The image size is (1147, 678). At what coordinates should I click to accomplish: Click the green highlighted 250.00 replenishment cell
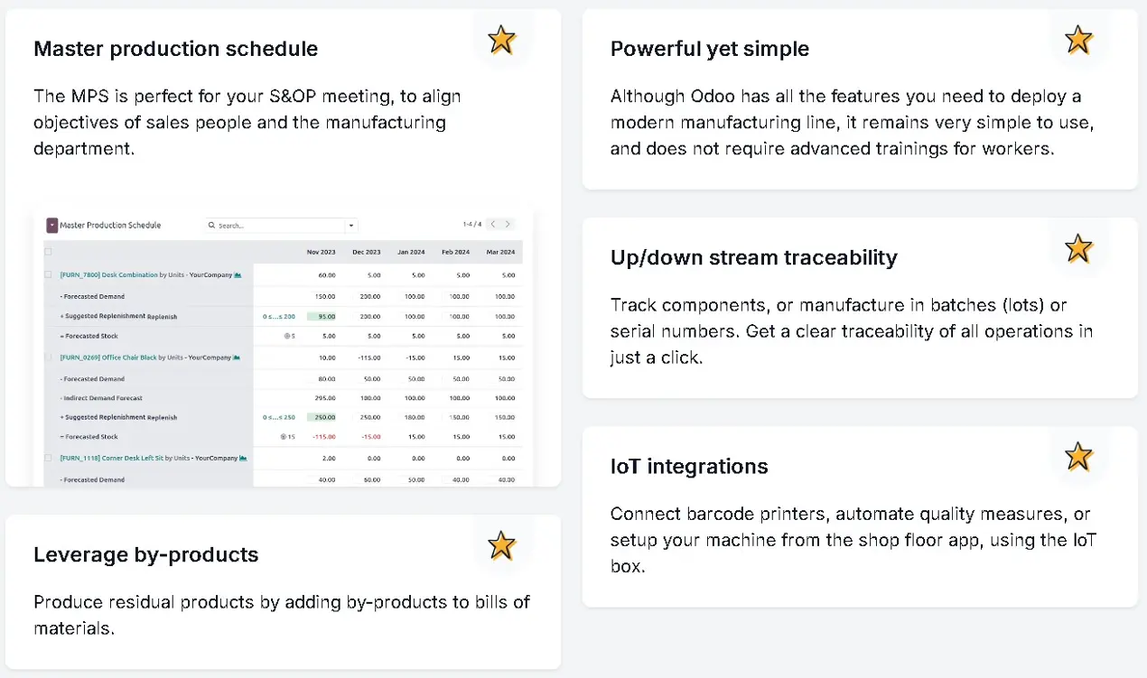(322, 417)
